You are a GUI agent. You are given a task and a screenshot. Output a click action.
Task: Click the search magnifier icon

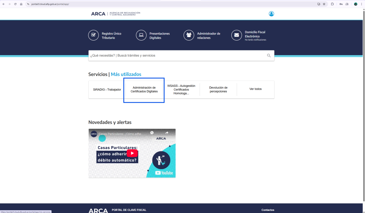pyautogui.click(x=269, y=55)
